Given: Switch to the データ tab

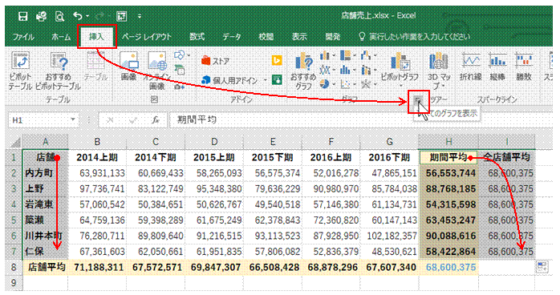Looking at the screenshot, I should pyautogui.click(x=232, y=37).
